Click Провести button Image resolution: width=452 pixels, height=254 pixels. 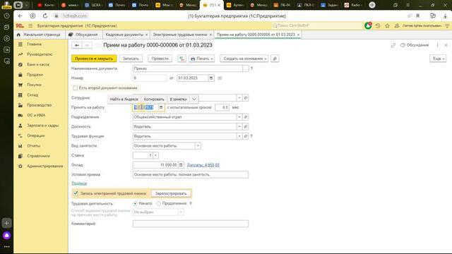(160, 59)
